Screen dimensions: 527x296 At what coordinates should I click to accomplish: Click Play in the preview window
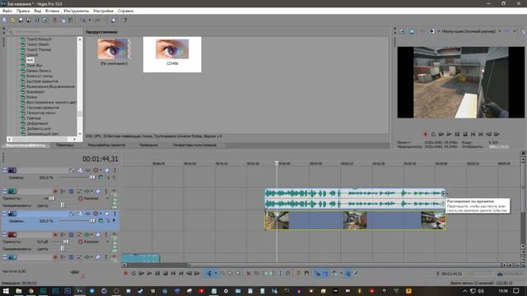[x=450, y=134]
